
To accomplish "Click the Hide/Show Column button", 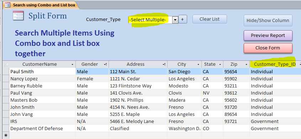I will 268,21.
